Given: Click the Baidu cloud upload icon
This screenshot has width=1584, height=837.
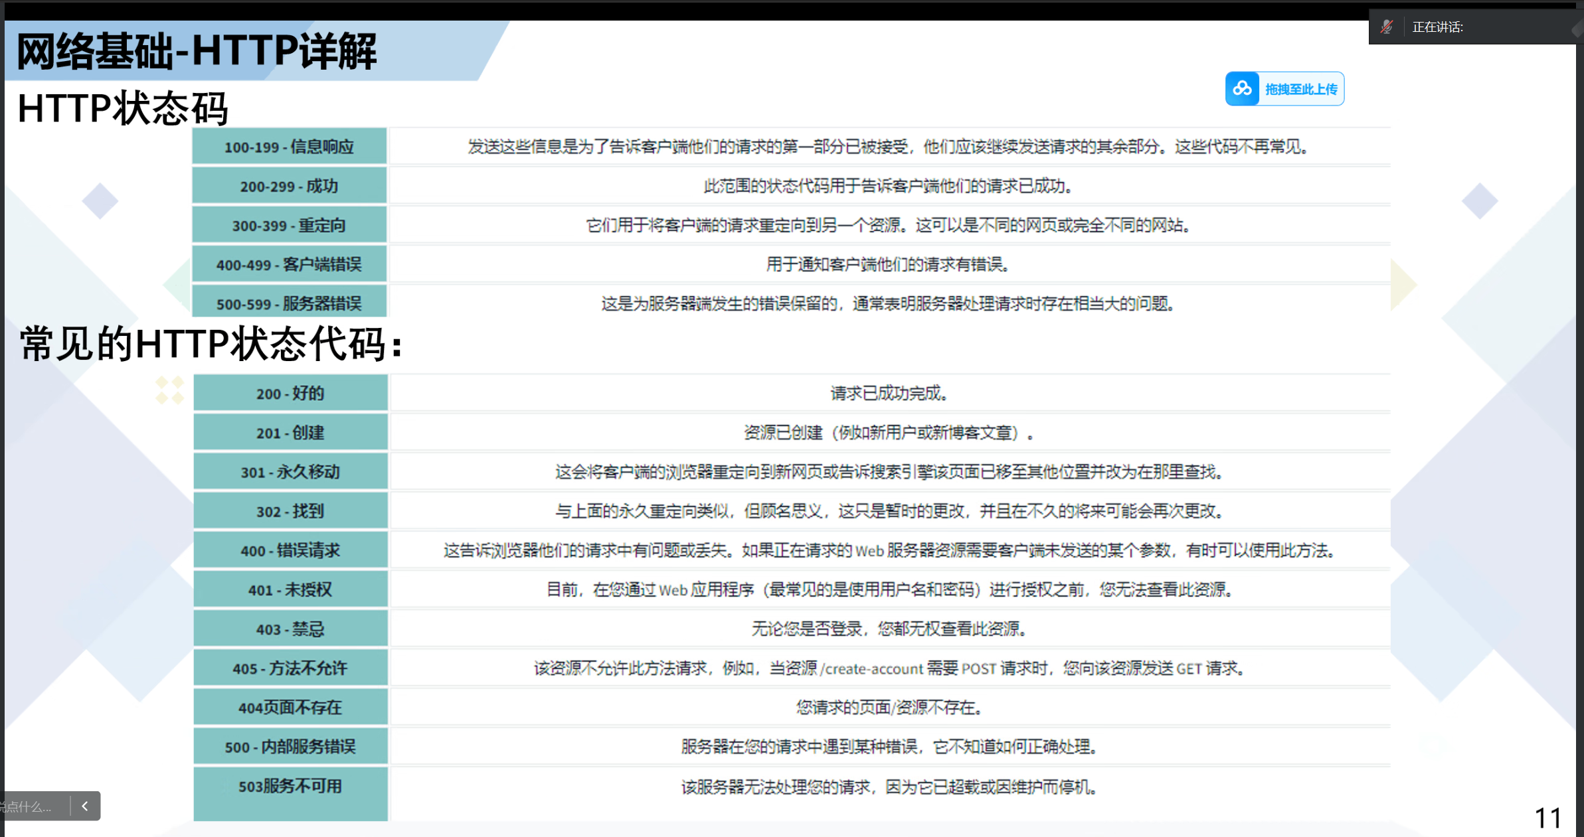Looking at the screenshot, I should [x=1242, y=89].
